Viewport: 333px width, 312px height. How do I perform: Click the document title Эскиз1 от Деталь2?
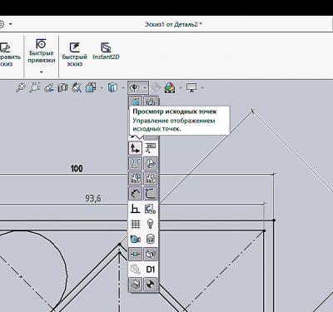(x=173, y=24)
